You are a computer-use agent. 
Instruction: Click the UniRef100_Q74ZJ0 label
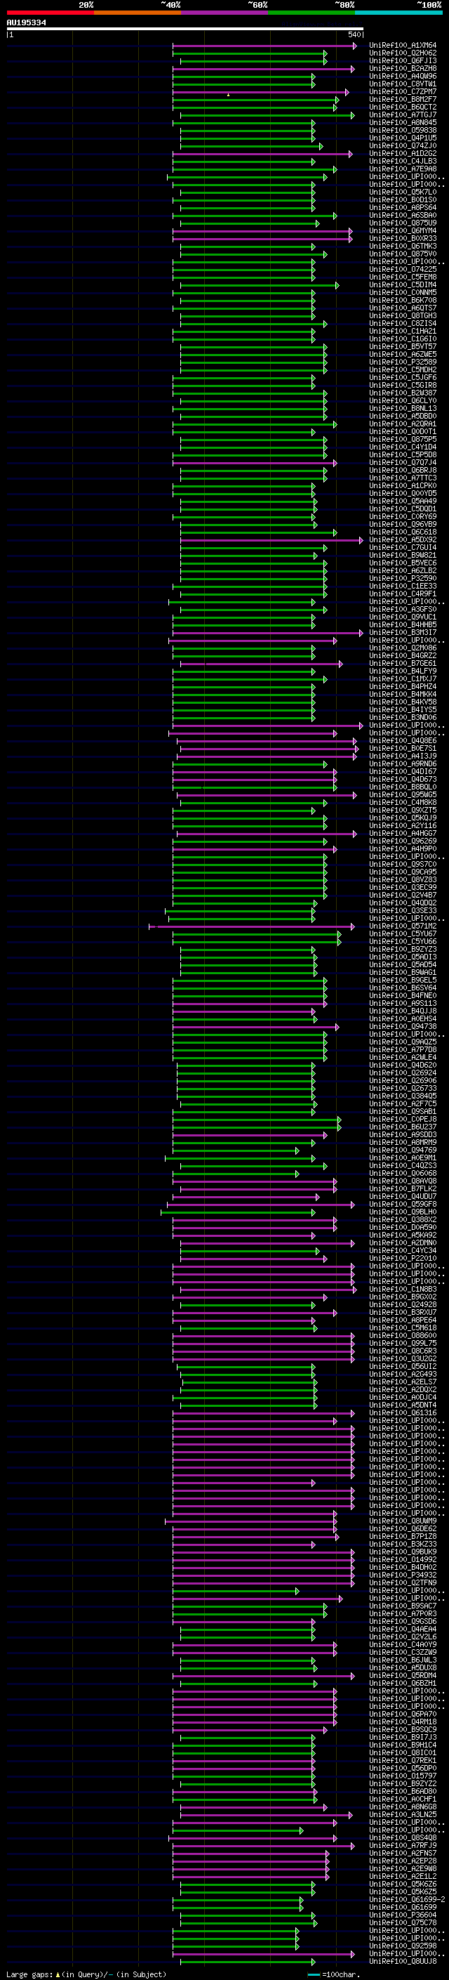[403, 146]
